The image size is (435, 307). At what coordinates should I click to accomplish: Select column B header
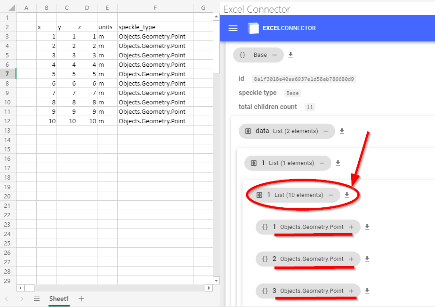tap(47, 8)
